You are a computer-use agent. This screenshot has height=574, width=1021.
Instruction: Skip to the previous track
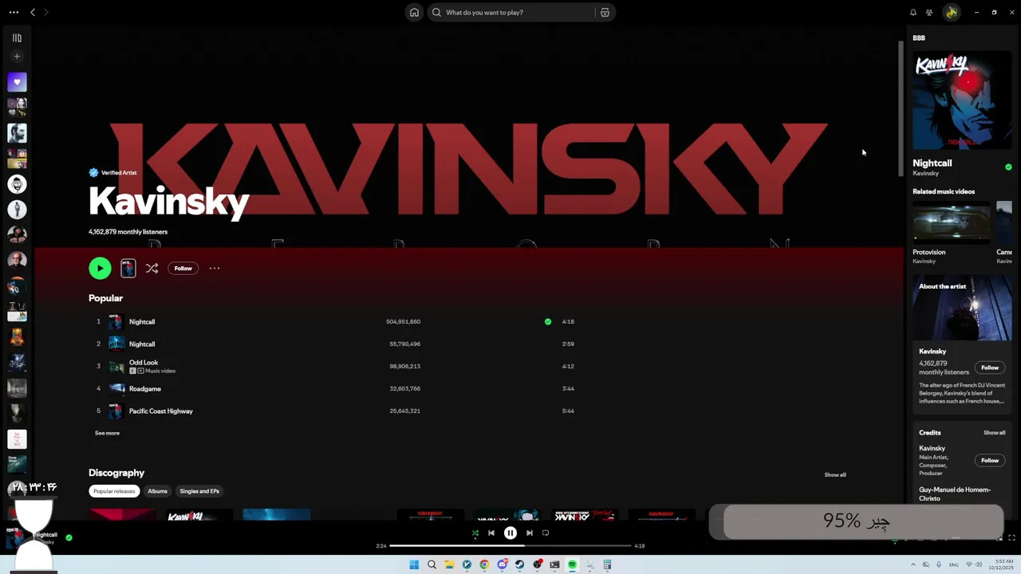491,533
